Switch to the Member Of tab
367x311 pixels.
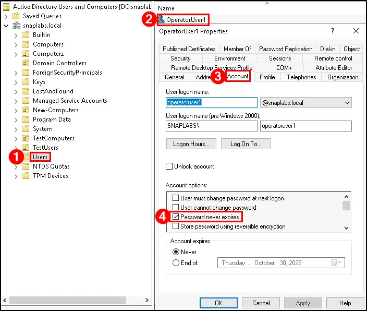click(237, 49)
